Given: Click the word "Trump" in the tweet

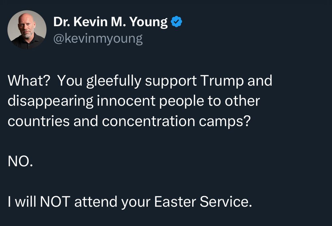Looking at the screenshot, I should click(222, 81).
